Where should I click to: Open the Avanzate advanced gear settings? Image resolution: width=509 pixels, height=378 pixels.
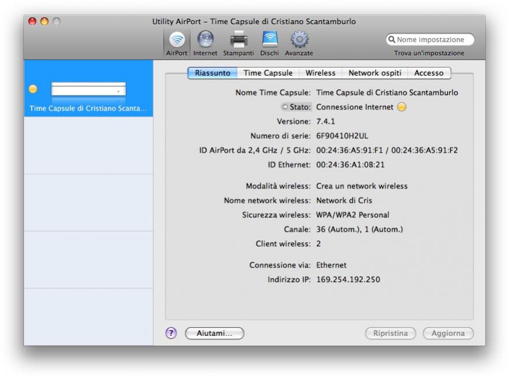[x=299, y=44]
